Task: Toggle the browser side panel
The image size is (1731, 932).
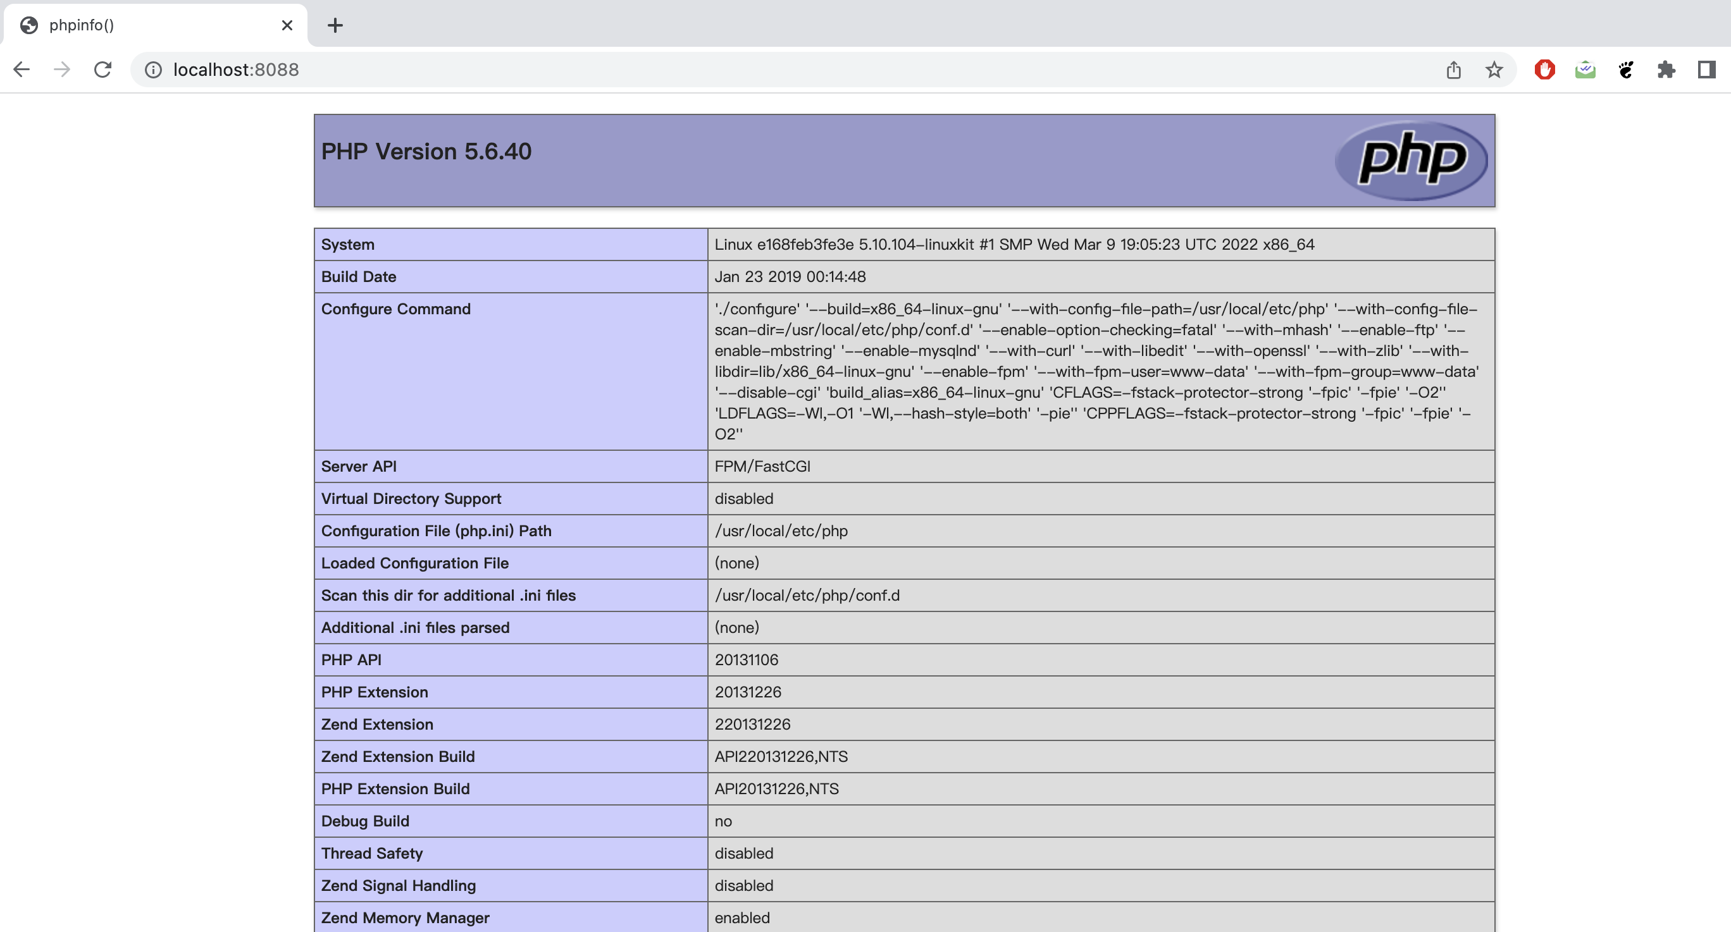Action: pyautogui.click(x=1706, y=70)
